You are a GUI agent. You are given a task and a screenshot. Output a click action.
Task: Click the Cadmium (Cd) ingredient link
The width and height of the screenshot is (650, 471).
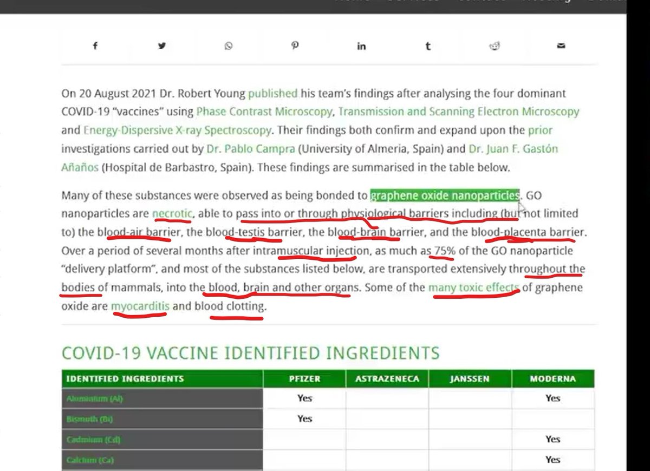point(93,440)
